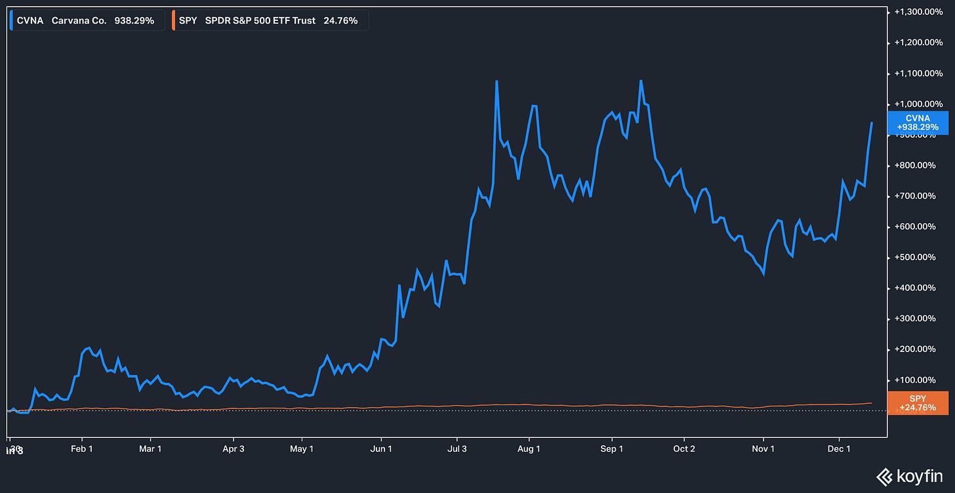The height and width of the screenshot is (493, 955).
Task: Click the blue CVNA color bar in legend
Action: click(x=12, y=20)
